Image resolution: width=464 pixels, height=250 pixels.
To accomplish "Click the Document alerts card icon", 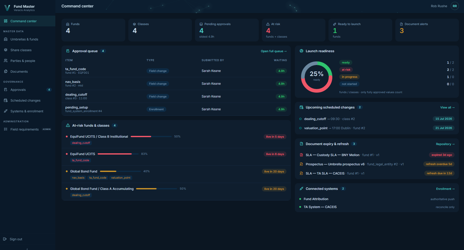I will pyautogui.click(x=401, y=24).
